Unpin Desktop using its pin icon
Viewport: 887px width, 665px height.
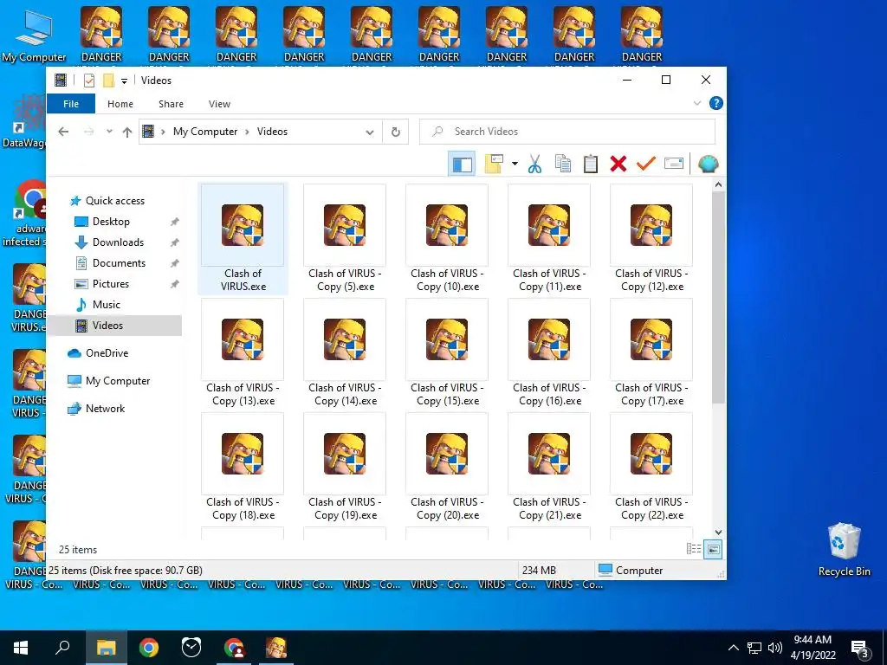(174, 223)
